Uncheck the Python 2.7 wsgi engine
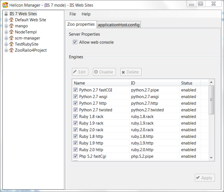This screenshot has width=224, height=192. tap(76, 96)
